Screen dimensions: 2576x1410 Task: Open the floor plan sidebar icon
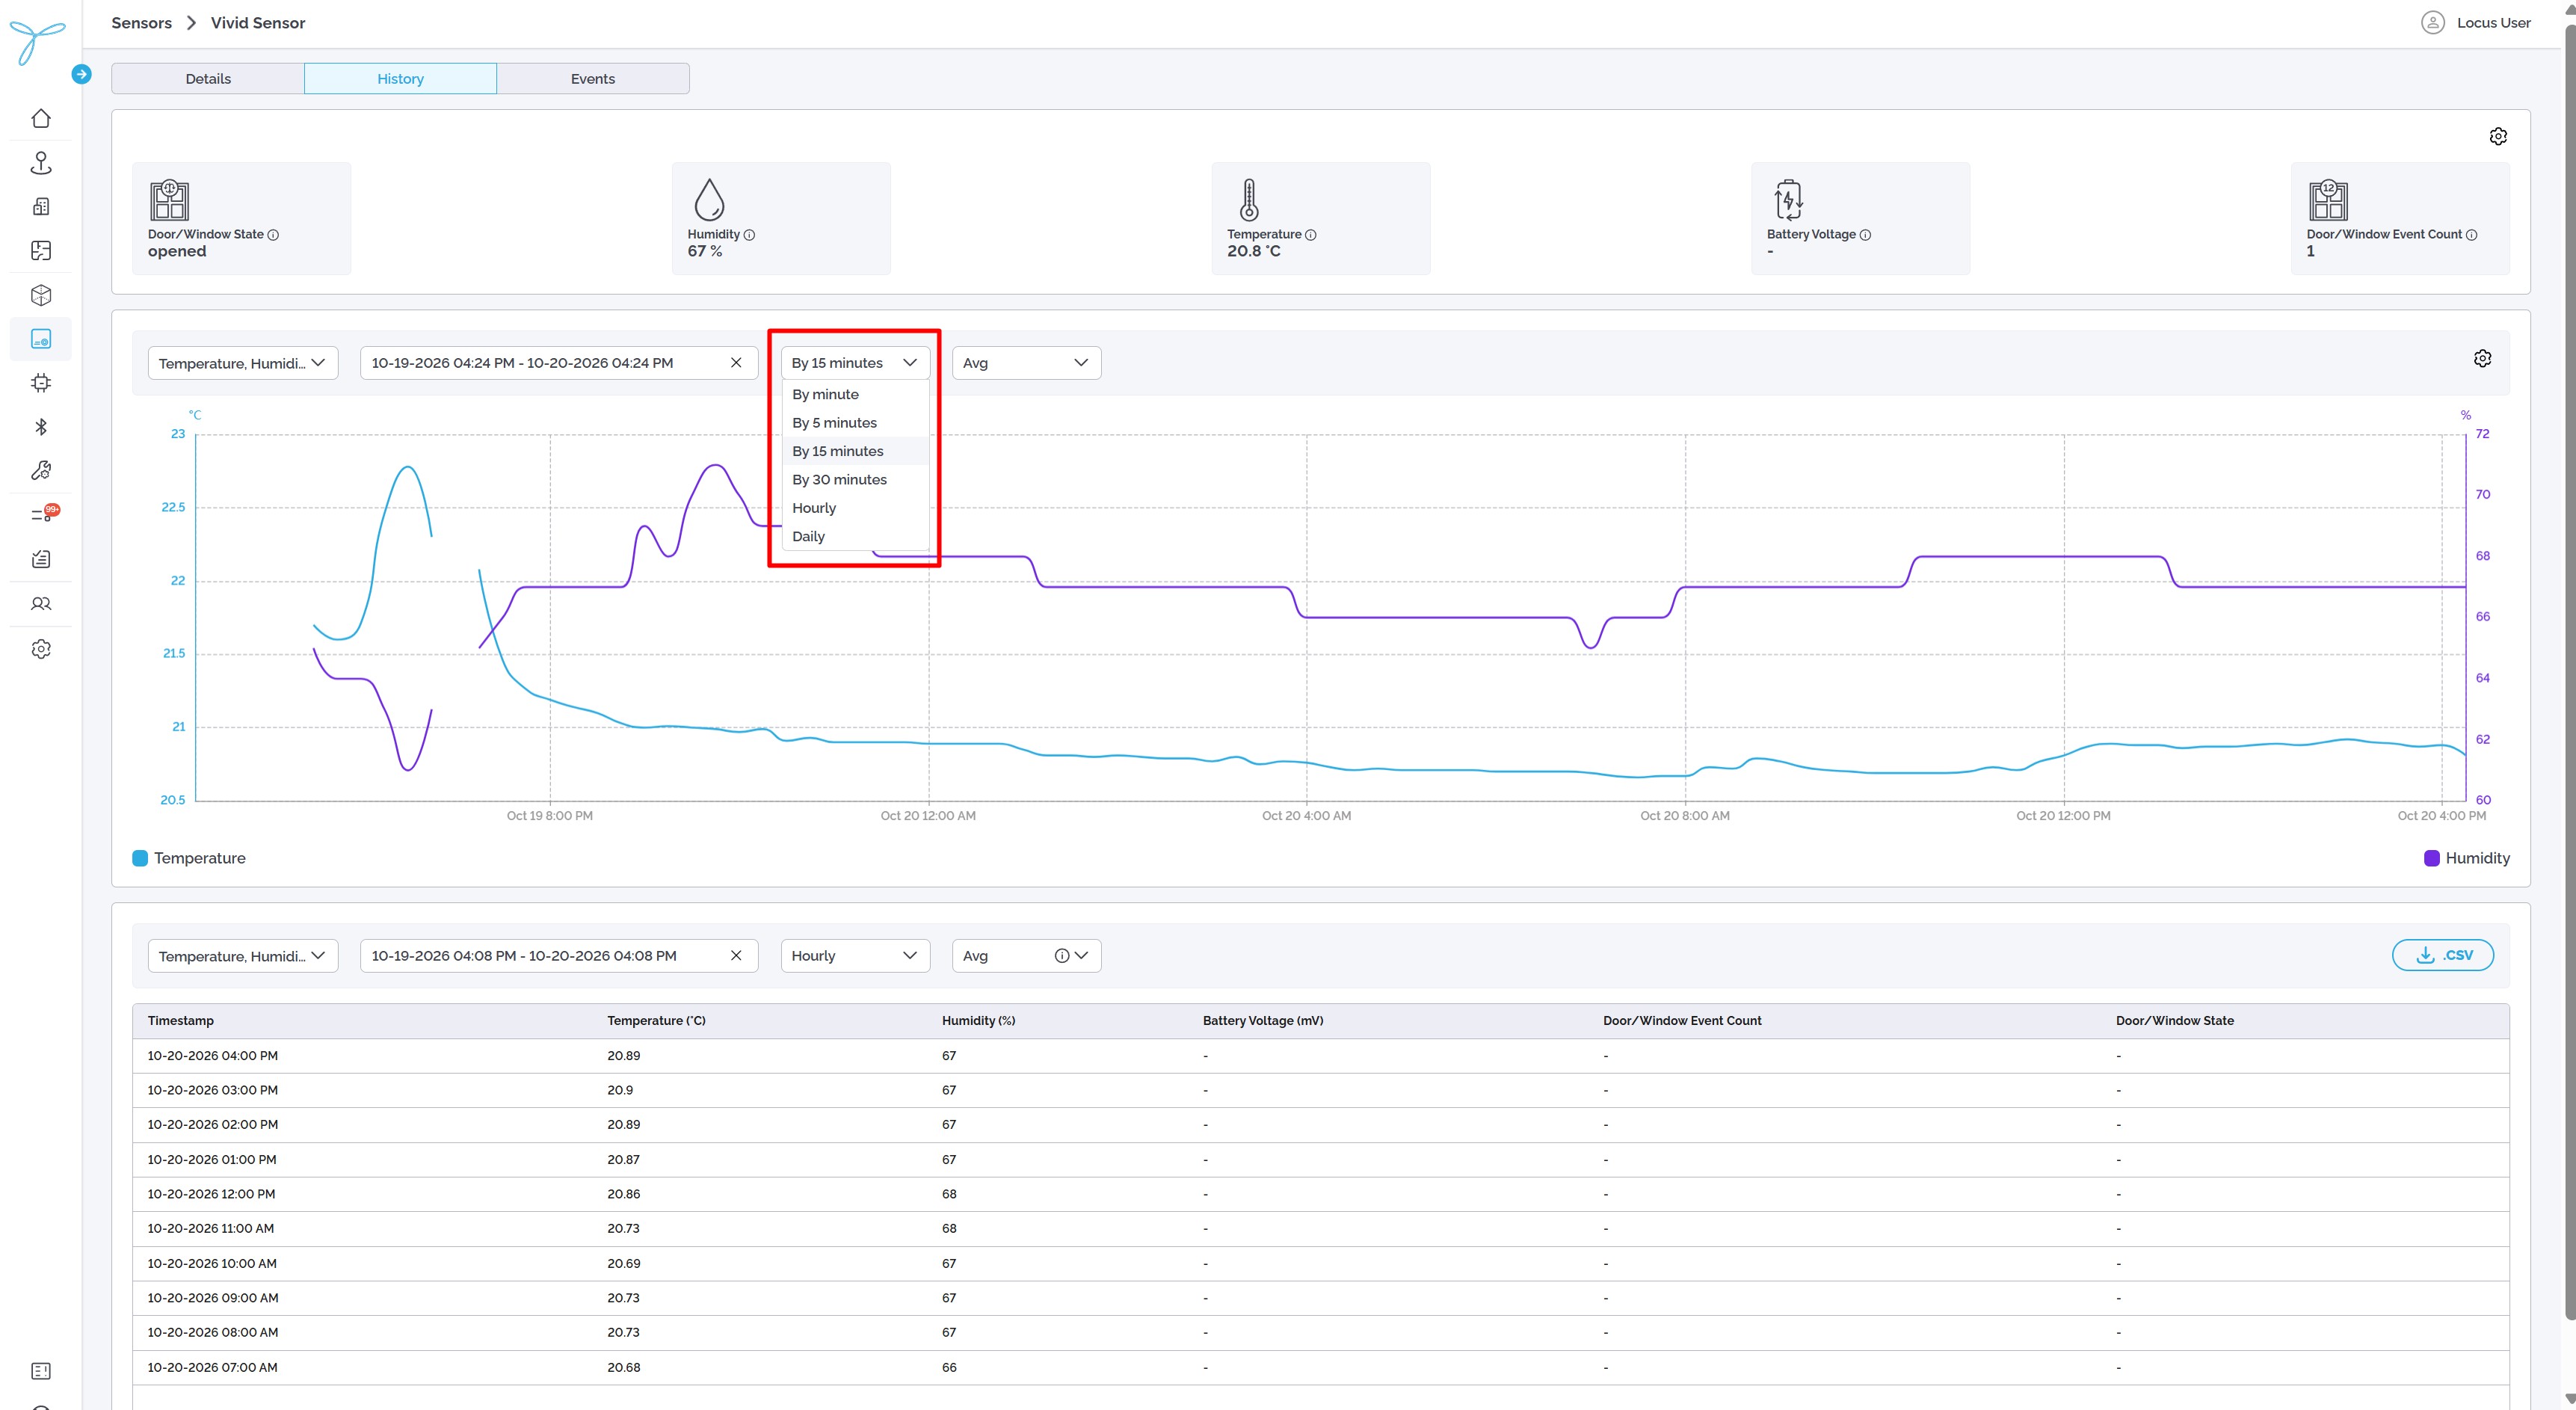point(41,250)
